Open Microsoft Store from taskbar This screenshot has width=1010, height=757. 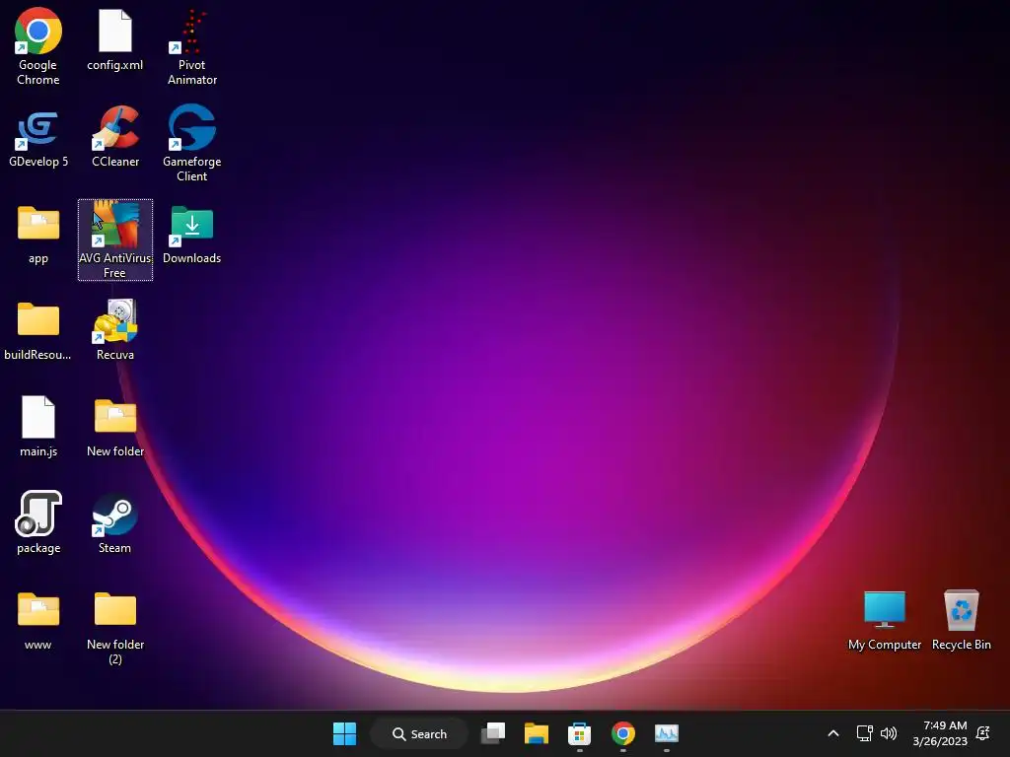(x=579, y=733)
